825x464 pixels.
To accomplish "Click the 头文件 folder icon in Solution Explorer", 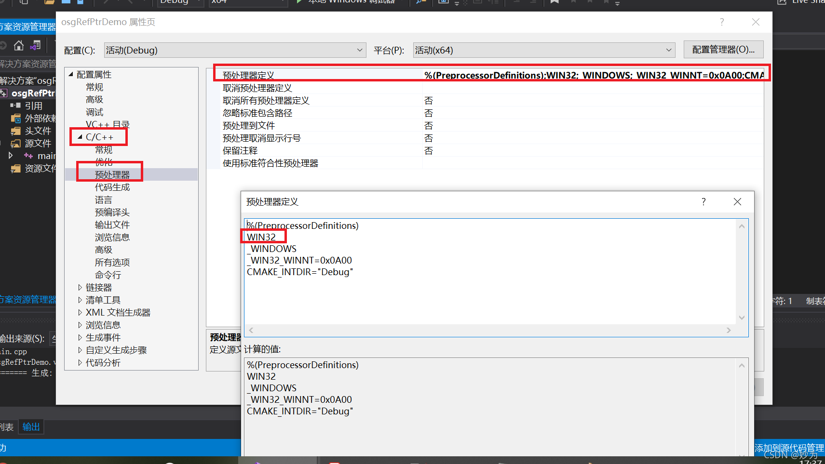I will (15, 131).
